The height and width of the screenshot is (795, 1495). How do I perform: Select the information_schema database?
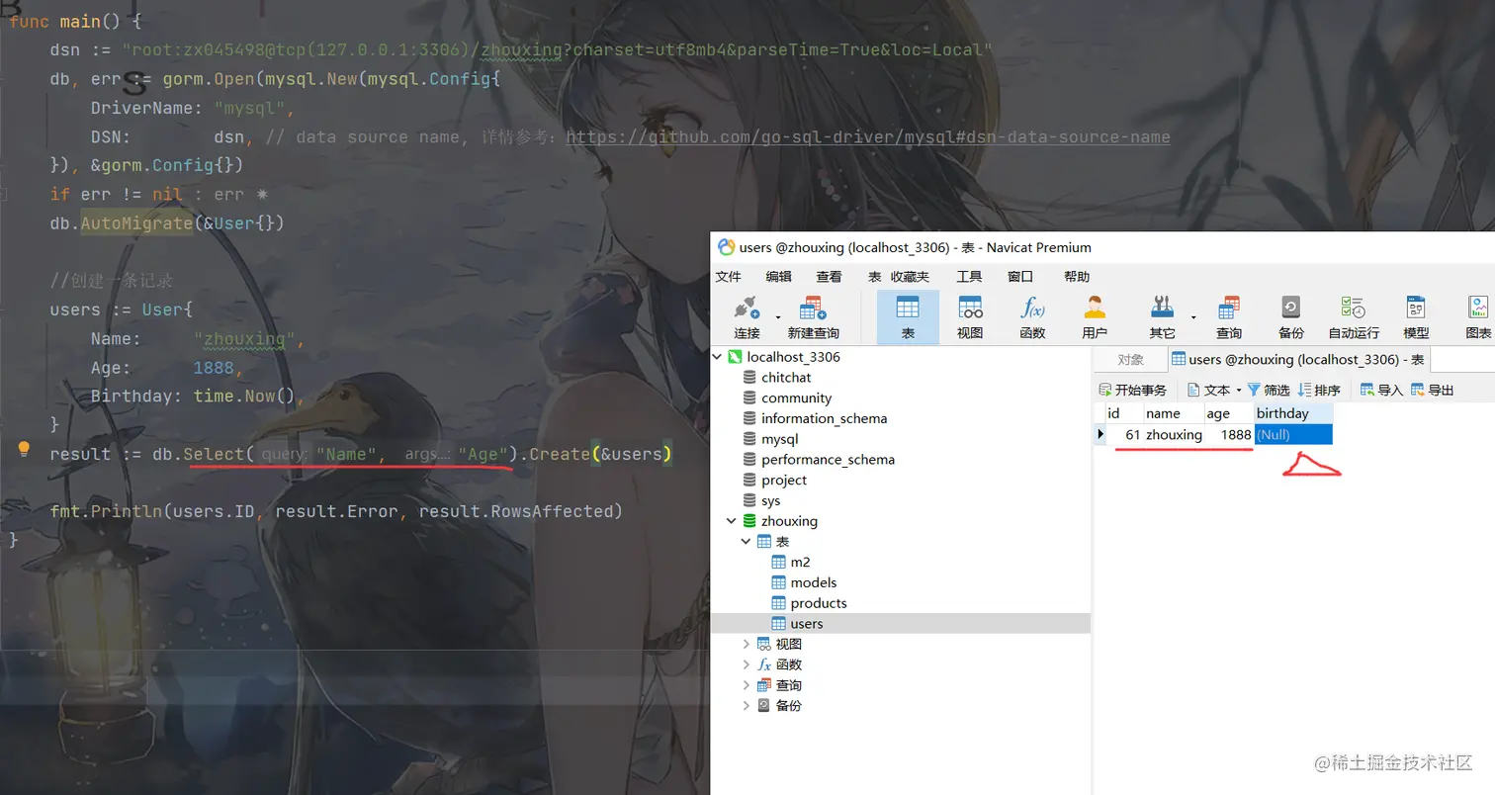tap(824, 418)
